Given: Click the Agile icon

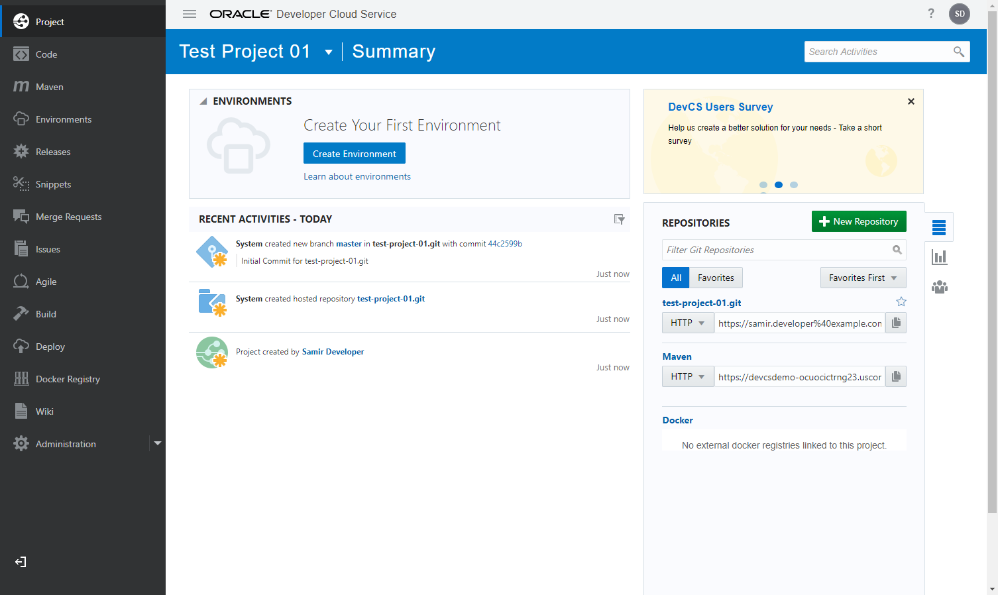Looking at the screenshot, I should [x=21, y=282].
